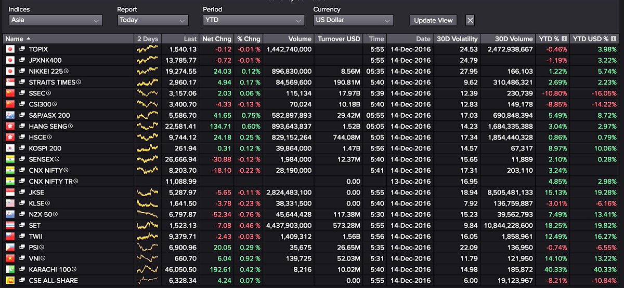The width and height of the screenshot is (624, 288).
Task: Open the SSEC index name
Action: [37, 93]
